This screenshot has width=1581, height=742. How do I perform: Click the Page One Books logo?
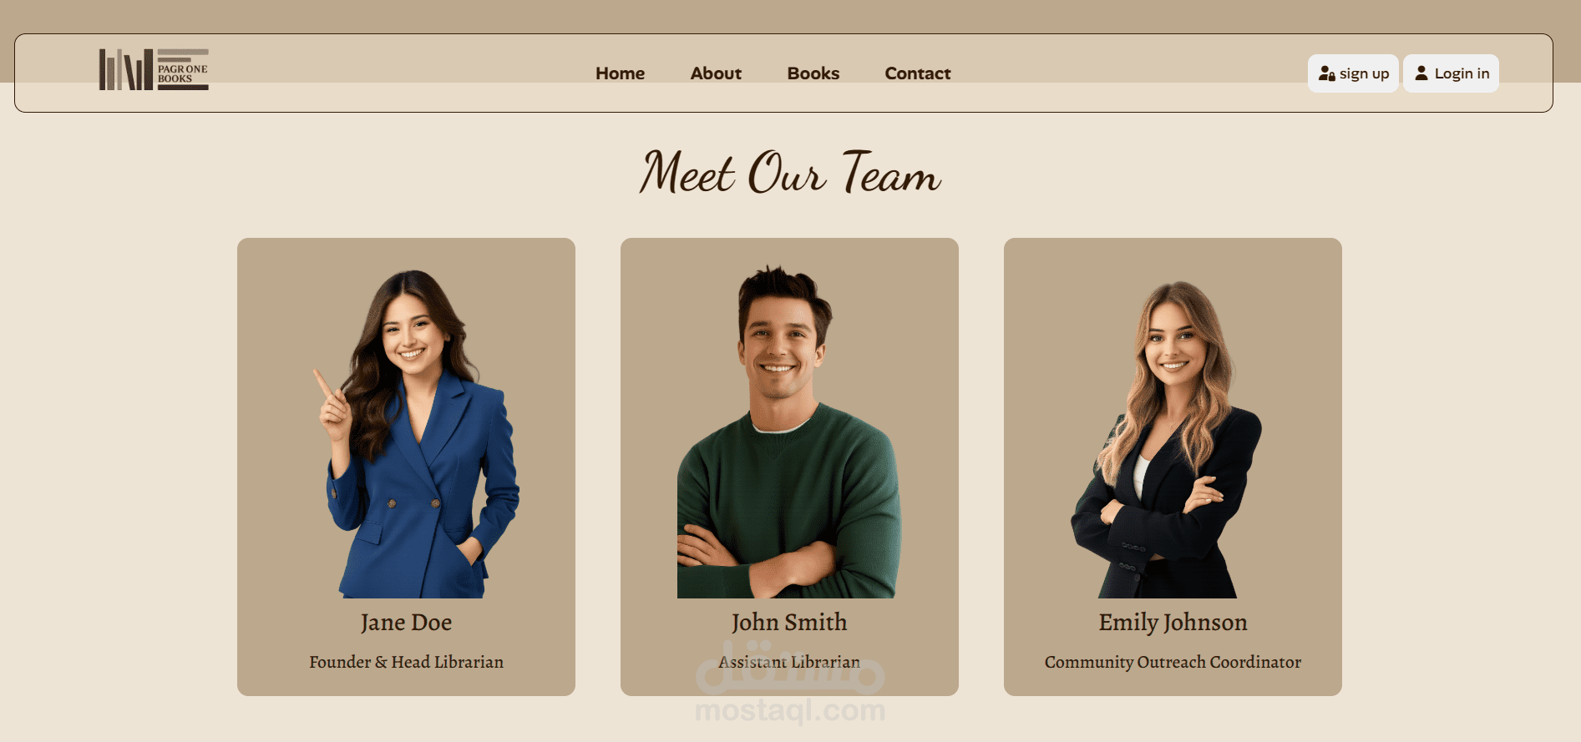pos(154,69)
